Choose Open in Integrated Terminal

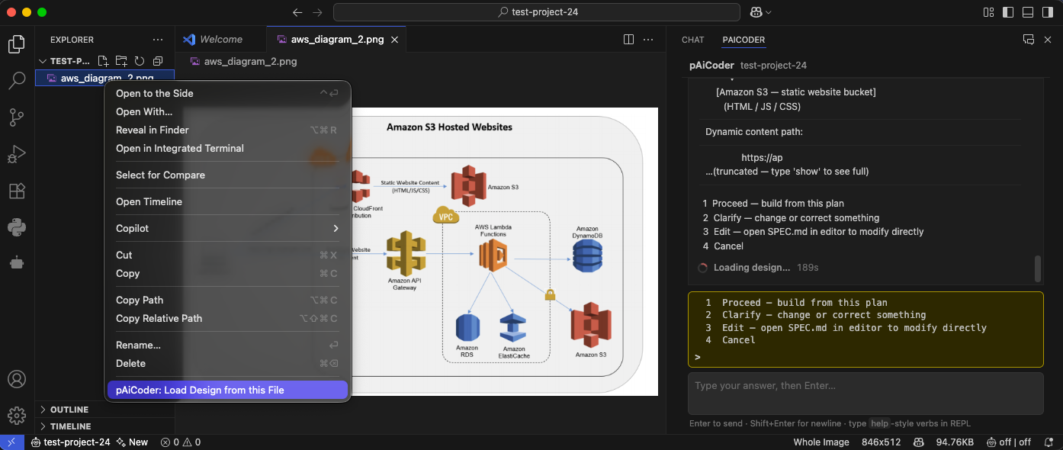click(x=227, y=148)
